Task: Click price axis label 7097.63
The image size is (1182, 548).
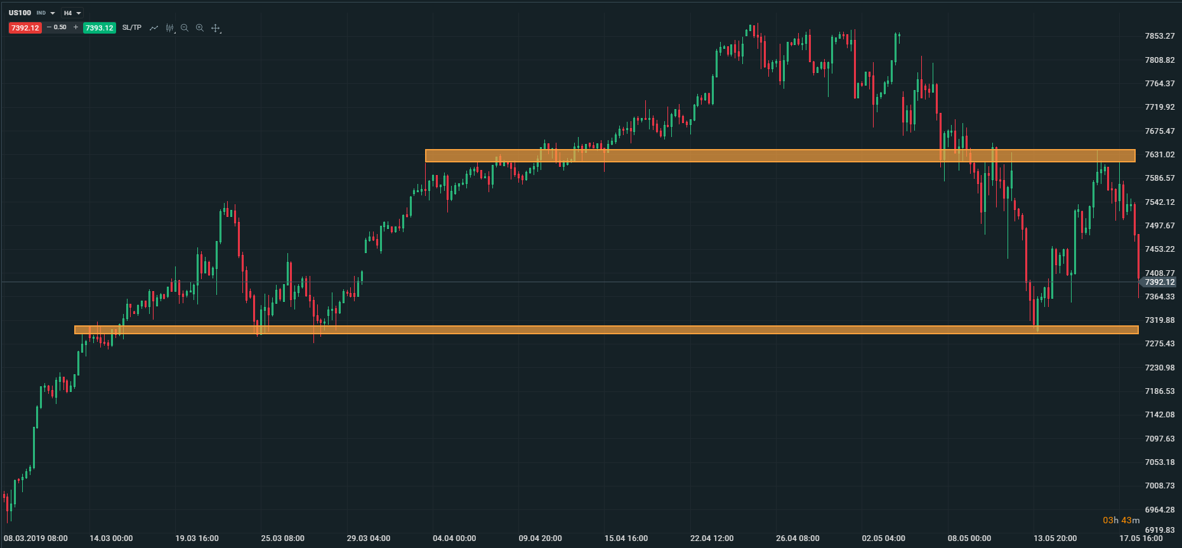Action: 1159,439
